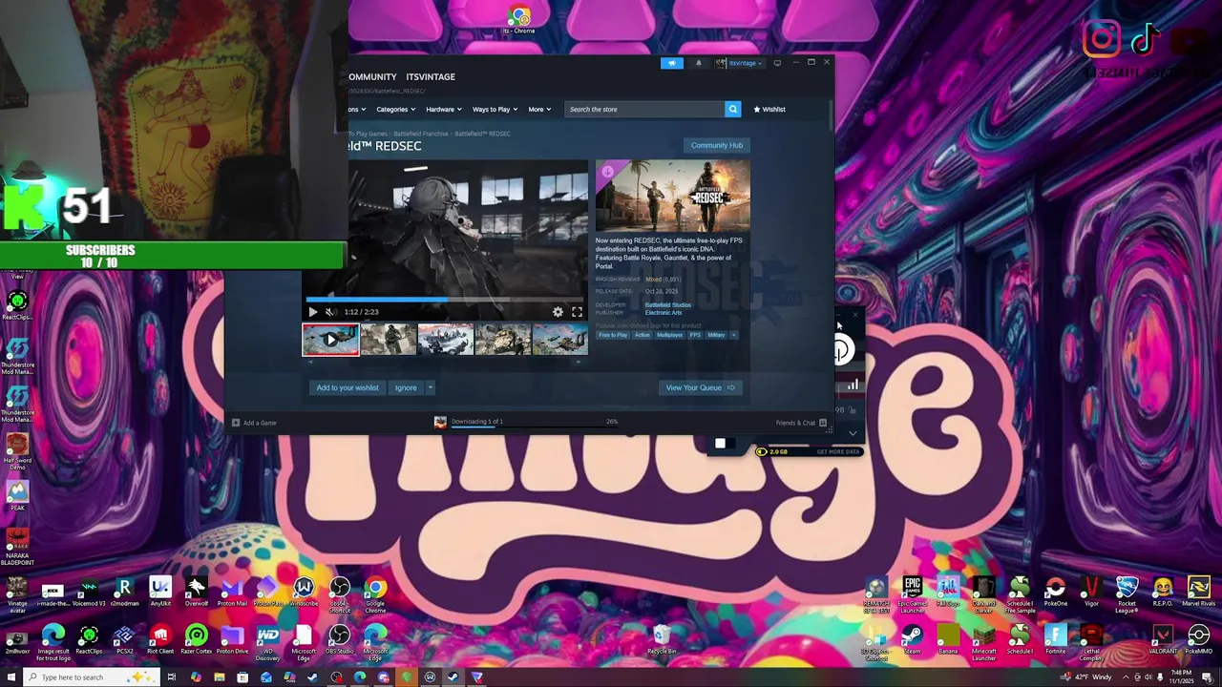Click the Search the store field
The width and height of the screenshot is (1222, 687).
pos(644,109)
